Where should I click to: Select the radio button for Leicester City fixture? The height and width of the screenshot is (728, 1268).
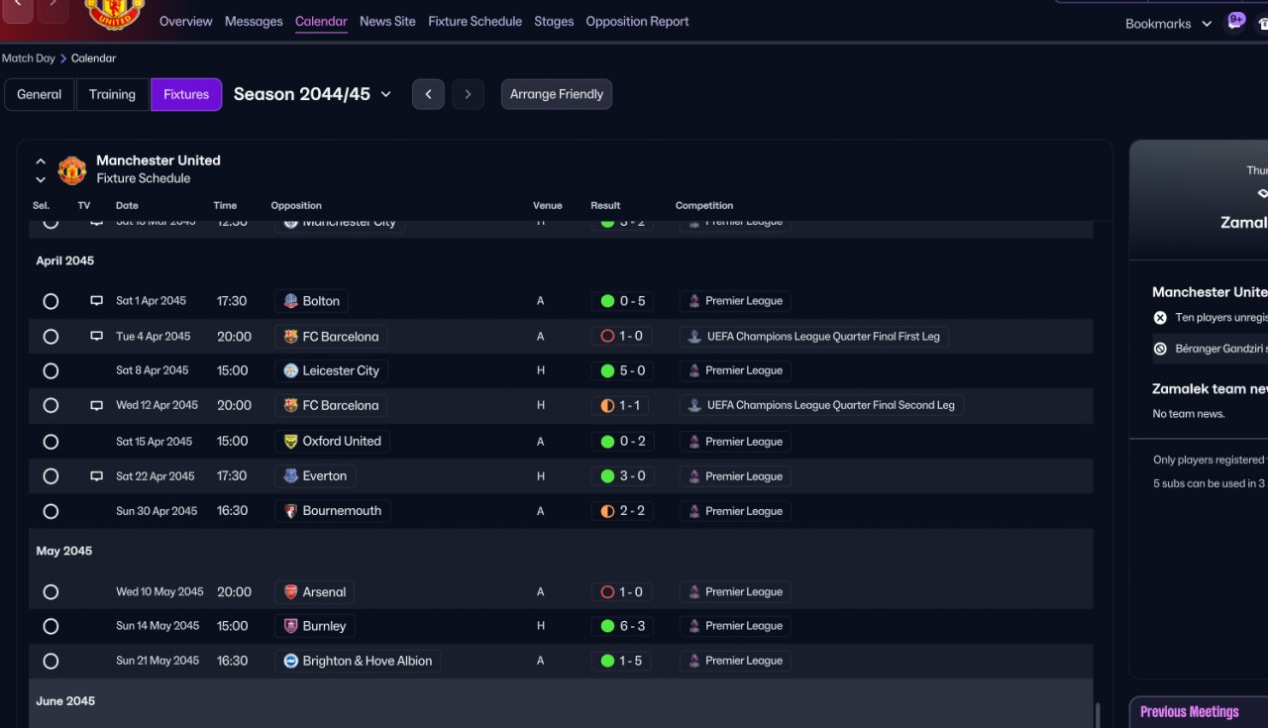(x=51, y=371)
